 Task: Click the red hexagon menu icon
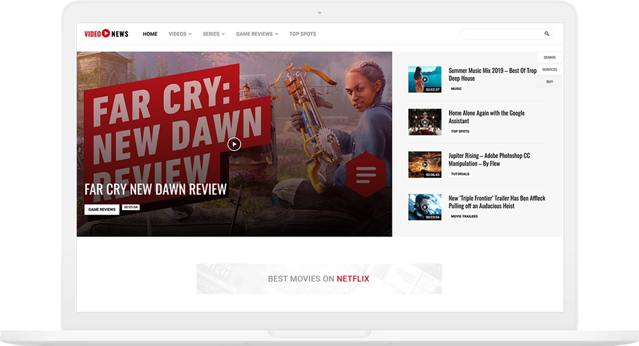(366, 175)
